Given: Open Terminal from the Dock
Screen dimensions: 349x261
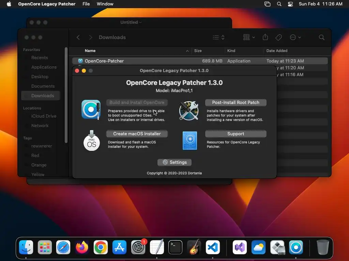Looking at the screenshot, I should pos(176,247).
